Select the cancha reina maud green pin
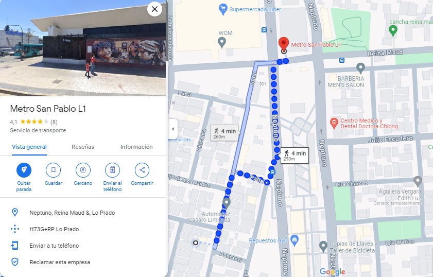 click(393, 30)
